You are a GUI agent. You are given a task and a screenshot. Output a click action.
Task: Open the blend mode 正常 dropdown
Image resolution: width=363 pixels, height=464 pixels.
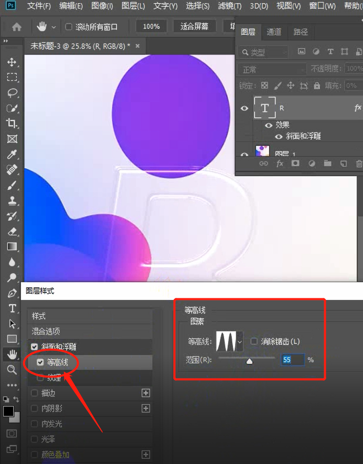pyautogui.click(x=272, y=70)
